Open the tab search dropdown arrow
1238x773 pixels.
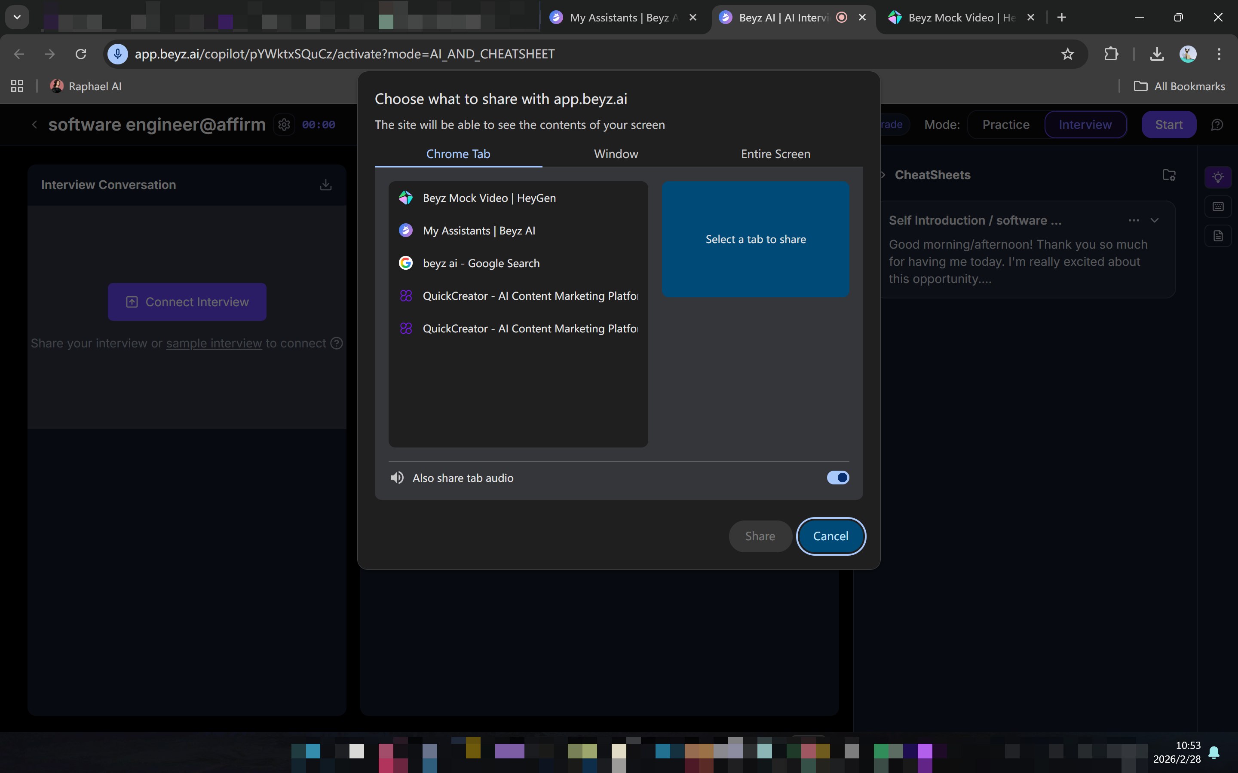[17, 17]
